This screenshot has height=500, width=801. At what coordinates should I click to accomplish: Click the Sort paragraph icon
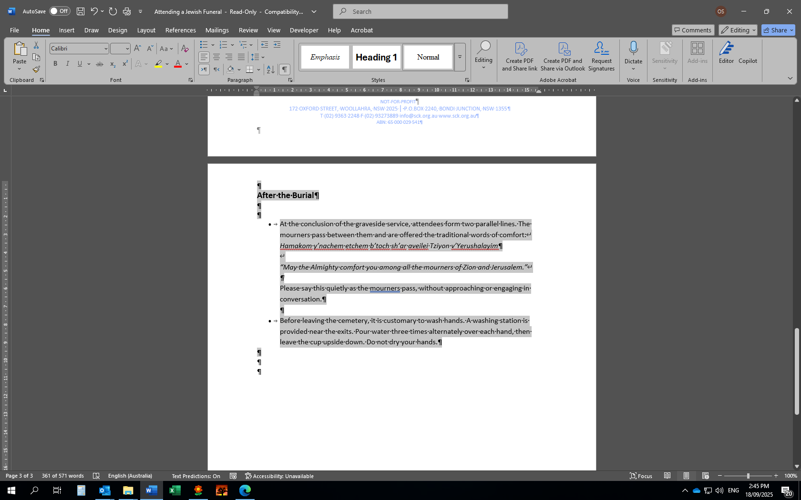[x=270, y=70]
